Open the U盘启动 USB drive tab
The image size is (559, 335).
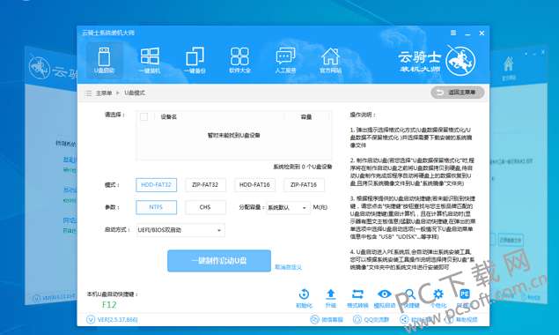[104, 60]
